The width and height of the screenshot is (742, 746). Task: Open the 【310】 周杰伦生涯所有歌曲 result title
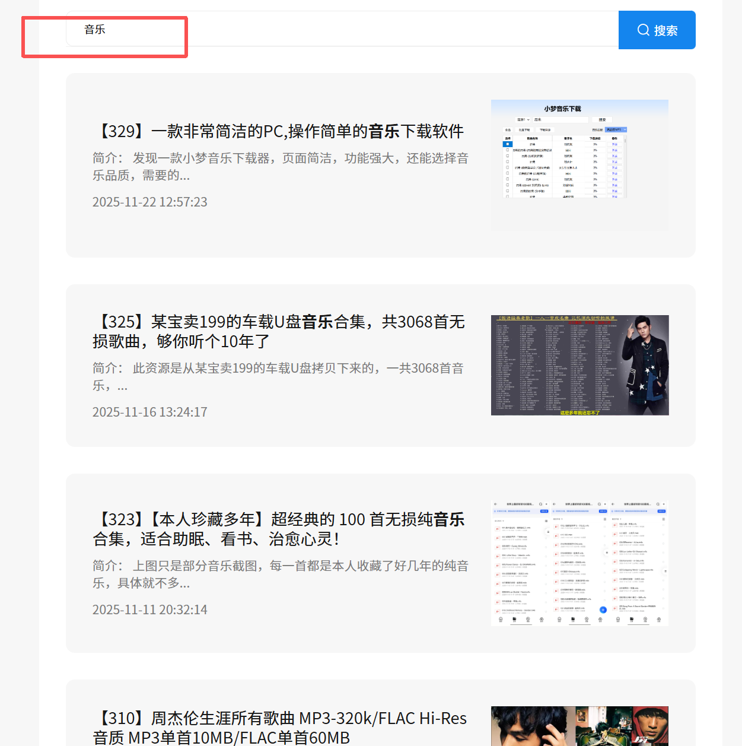[x=279, y=728]
